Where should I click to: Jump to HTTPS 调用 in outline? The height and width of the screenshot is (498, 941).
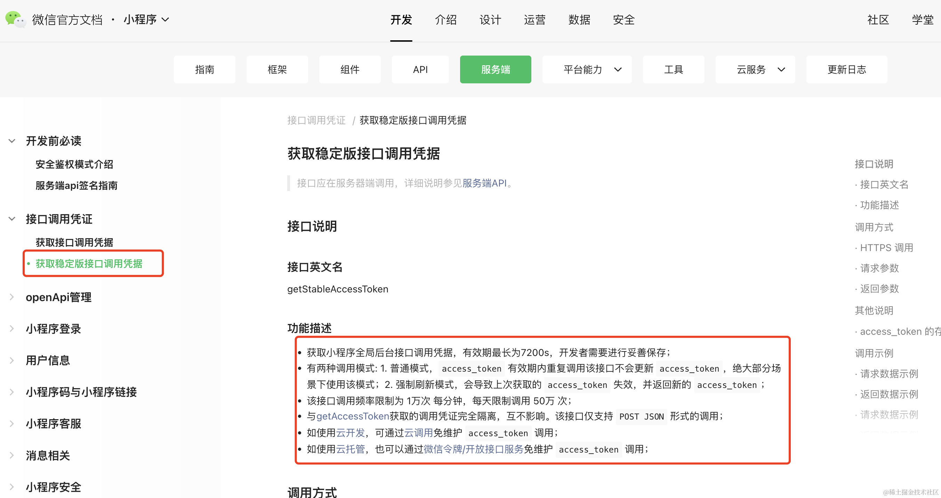[886, 248]
